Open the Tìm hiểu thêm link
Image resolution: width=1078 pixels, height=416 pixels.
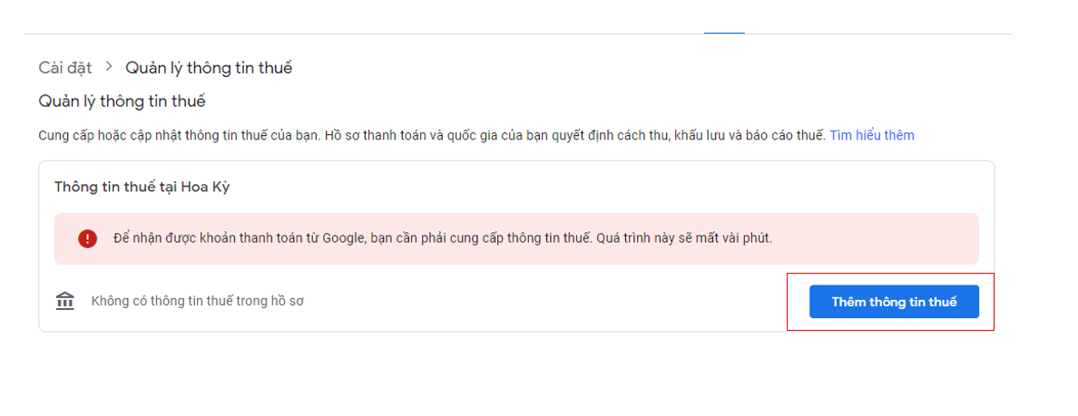click(871, 135)
